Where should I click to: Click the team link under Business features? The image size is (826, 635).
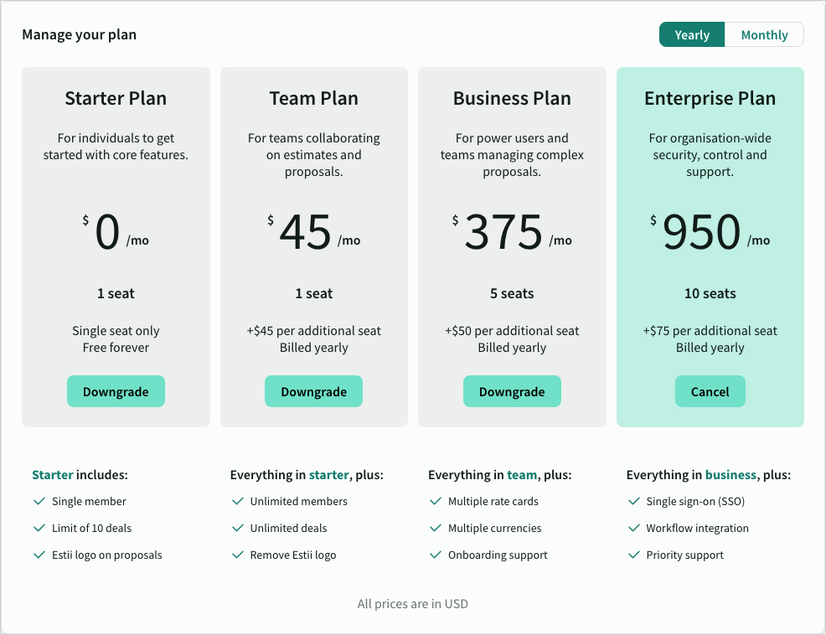tap(522, 474)
